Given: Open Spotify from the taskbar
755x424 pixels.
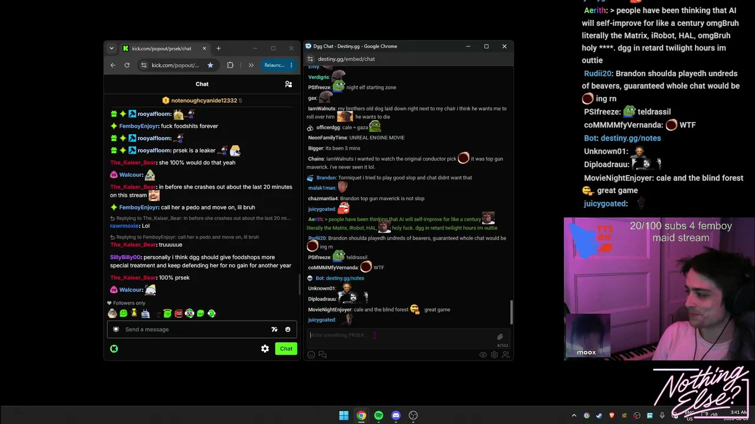Looking at the screenshot, I should click(x=379, y=416).
